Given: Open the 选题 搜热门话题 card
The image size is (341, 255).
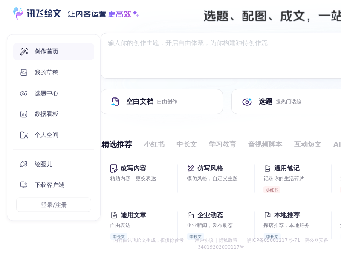Looking at the screenshot, I should pyautogui.click(x=286, y=102).
